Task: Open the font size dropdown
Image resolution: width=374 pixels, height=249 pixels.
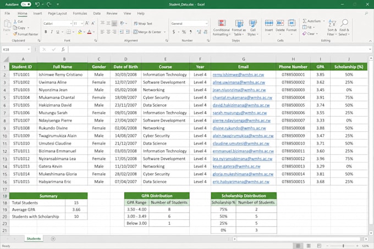Action: [x=82, y=23]
